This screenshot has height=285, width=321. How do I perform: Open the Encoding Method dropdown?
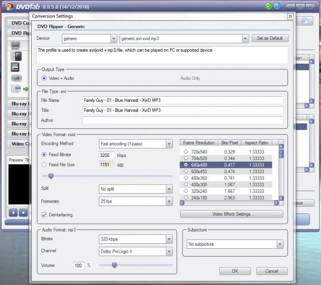pyautogui.click(x=169, y=144)
